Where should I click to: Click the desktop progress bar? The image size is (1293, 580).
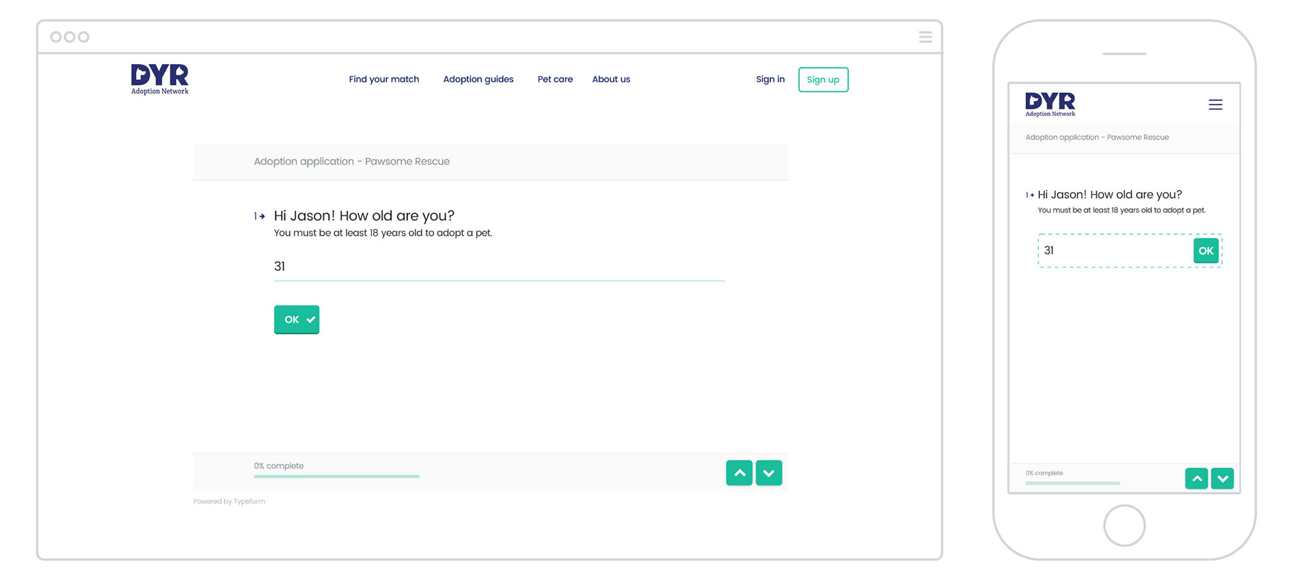(336, 476)
